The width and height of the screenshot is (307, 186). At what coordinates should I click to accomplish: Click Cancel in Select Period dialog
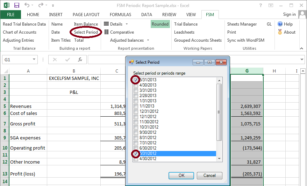[x=209, y=175]
